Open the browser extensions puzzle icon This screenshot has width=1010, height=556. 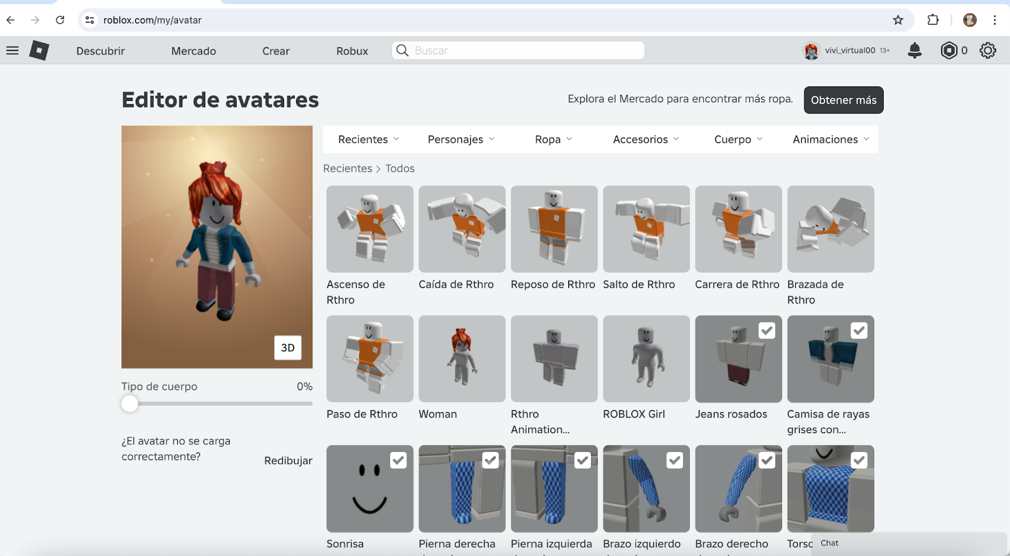point(933,20)
